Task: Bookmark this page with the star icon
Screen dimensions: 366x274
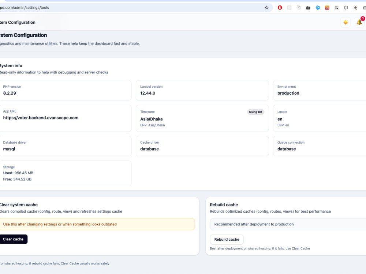Action: coord(266,8)
